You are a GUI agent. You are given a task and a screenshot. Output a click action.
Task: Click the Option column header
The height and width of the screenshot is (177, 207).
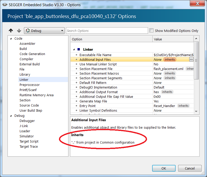click(111, 39)
